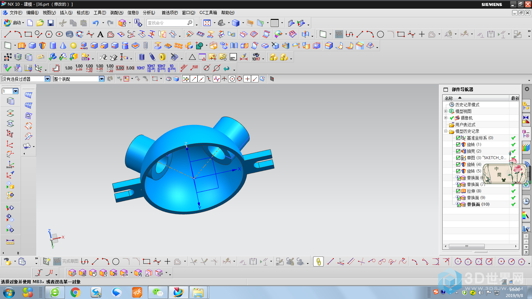Open the GC工具箱 menu

pos(208,13)
